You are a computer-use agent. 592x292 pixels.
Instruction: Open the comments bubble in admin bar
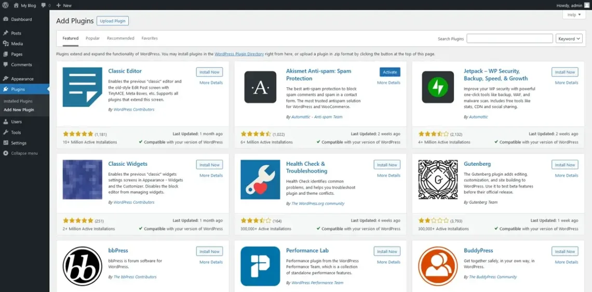(44, 6)
